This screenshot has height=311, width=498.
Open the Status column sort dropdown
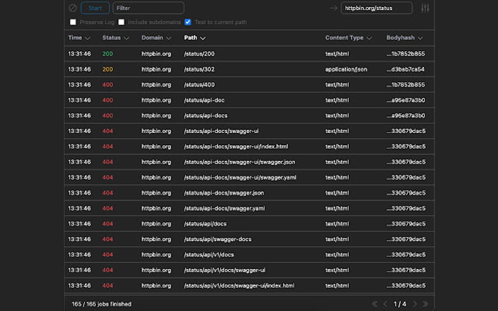tap(126, 38)
